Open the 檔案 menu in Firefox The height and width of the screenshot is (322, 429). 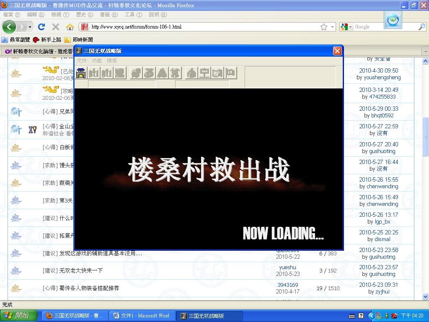[12, 15]
